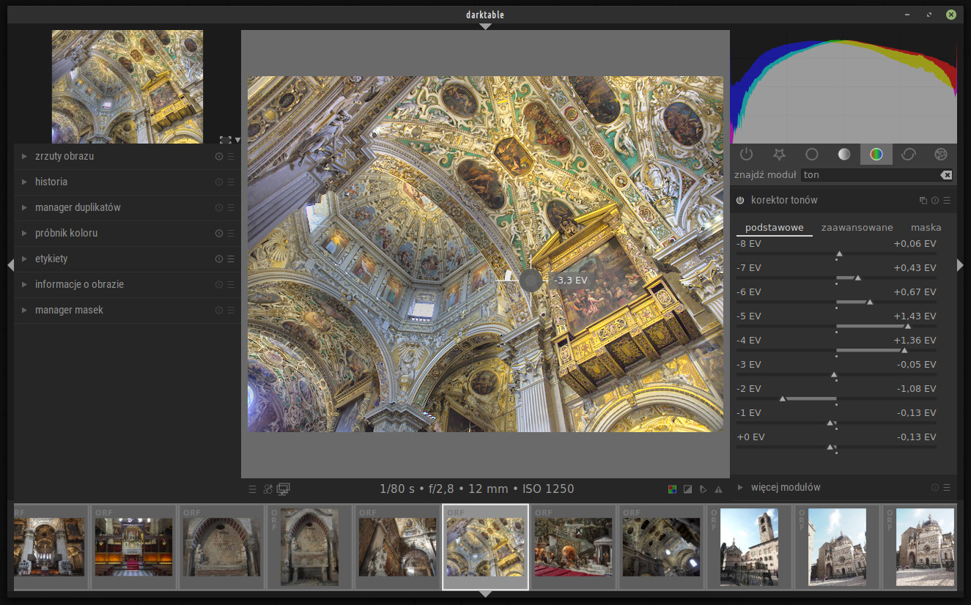The image size is (971, 605).
Task: Select filmstrip thumbnail with red altar carpet
Action: coord(133,547)
